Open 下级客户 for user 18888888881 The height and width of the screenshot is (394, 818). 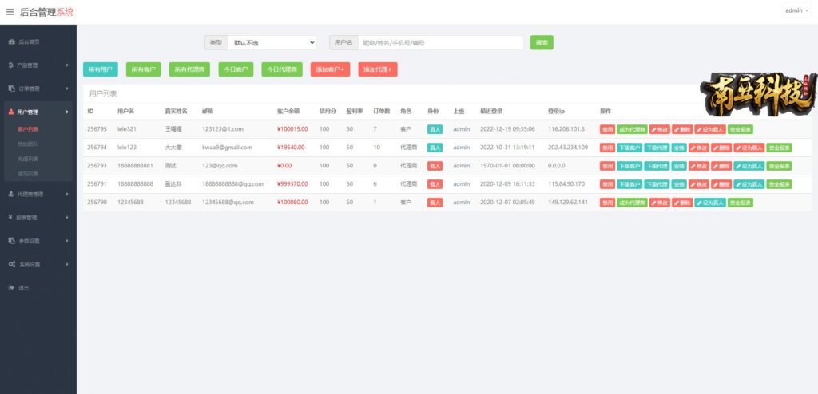tap(629, 166)
